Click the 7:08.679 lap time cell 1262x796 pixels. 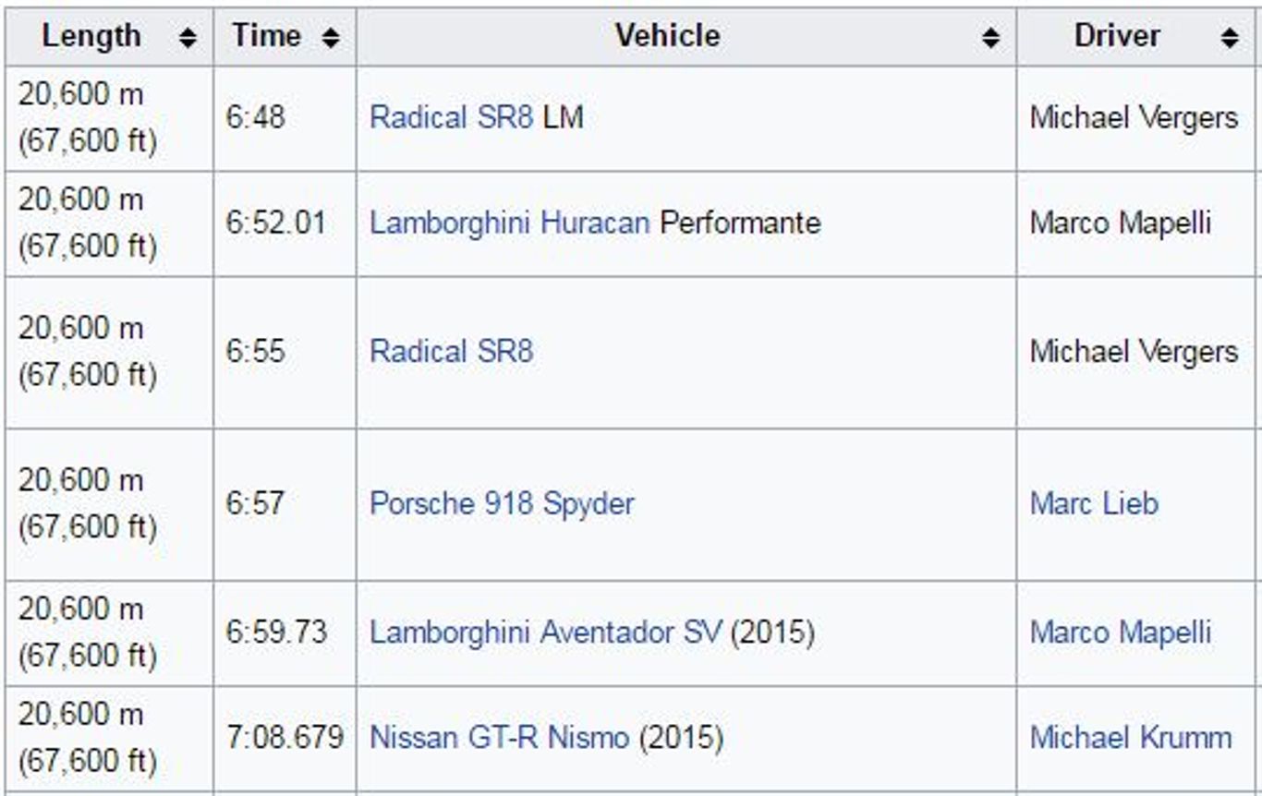pyautogui.click(x=285, y=738)
